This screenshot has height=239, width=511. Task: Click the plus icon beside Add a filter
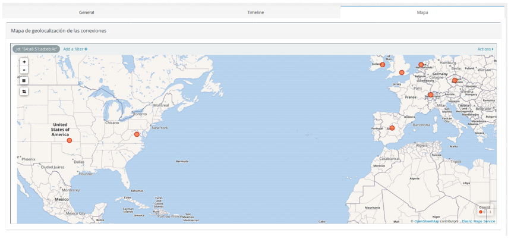(x=86, y=49)
